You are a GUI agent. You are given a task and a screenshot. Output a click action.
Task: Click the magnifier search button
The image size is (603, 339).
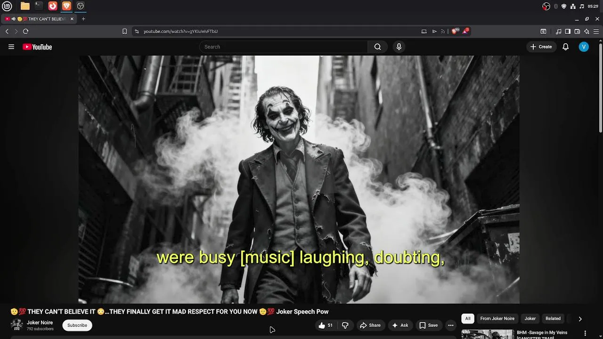pos(377,47)
